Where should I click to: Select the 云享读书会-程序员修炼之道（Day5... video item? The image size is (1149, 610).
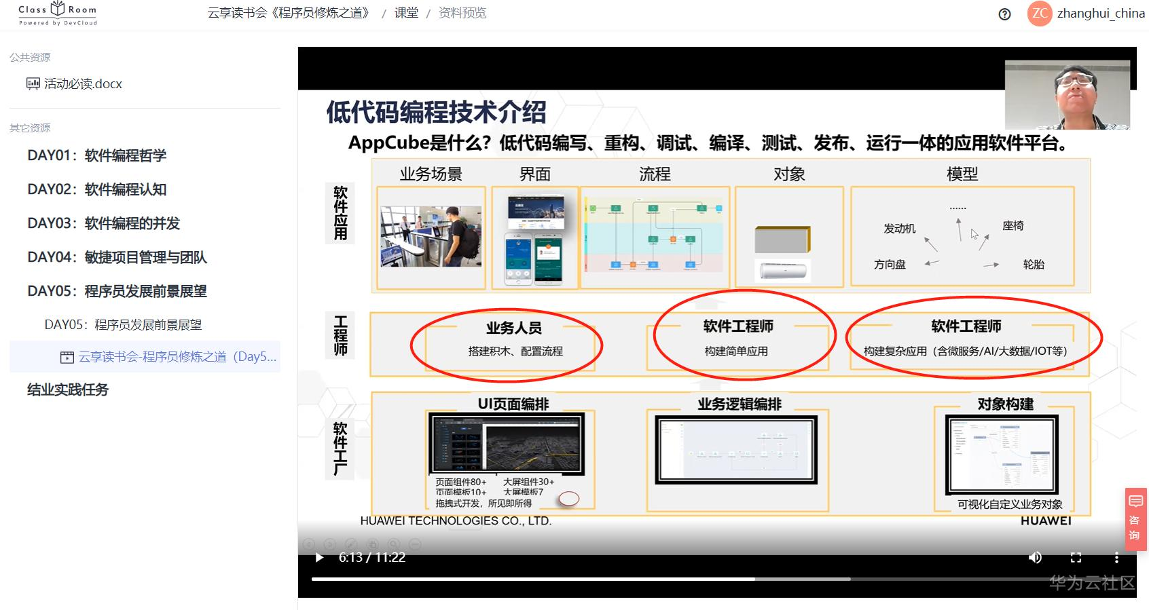145,357
